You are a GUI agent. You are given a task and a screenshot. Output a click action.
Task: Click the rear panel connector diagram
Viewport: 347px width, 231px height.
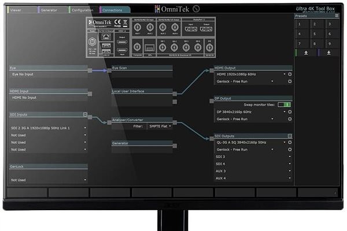pyautogui.click(x=151, y=38)
